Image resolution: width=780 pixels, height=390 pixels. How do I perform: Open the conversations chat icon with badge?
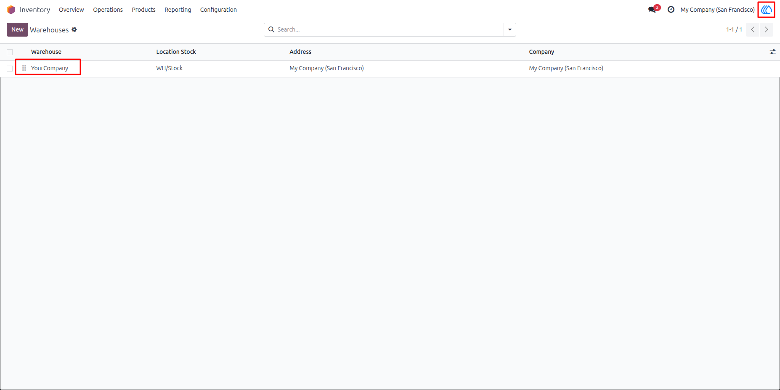[x=654, y=9]
